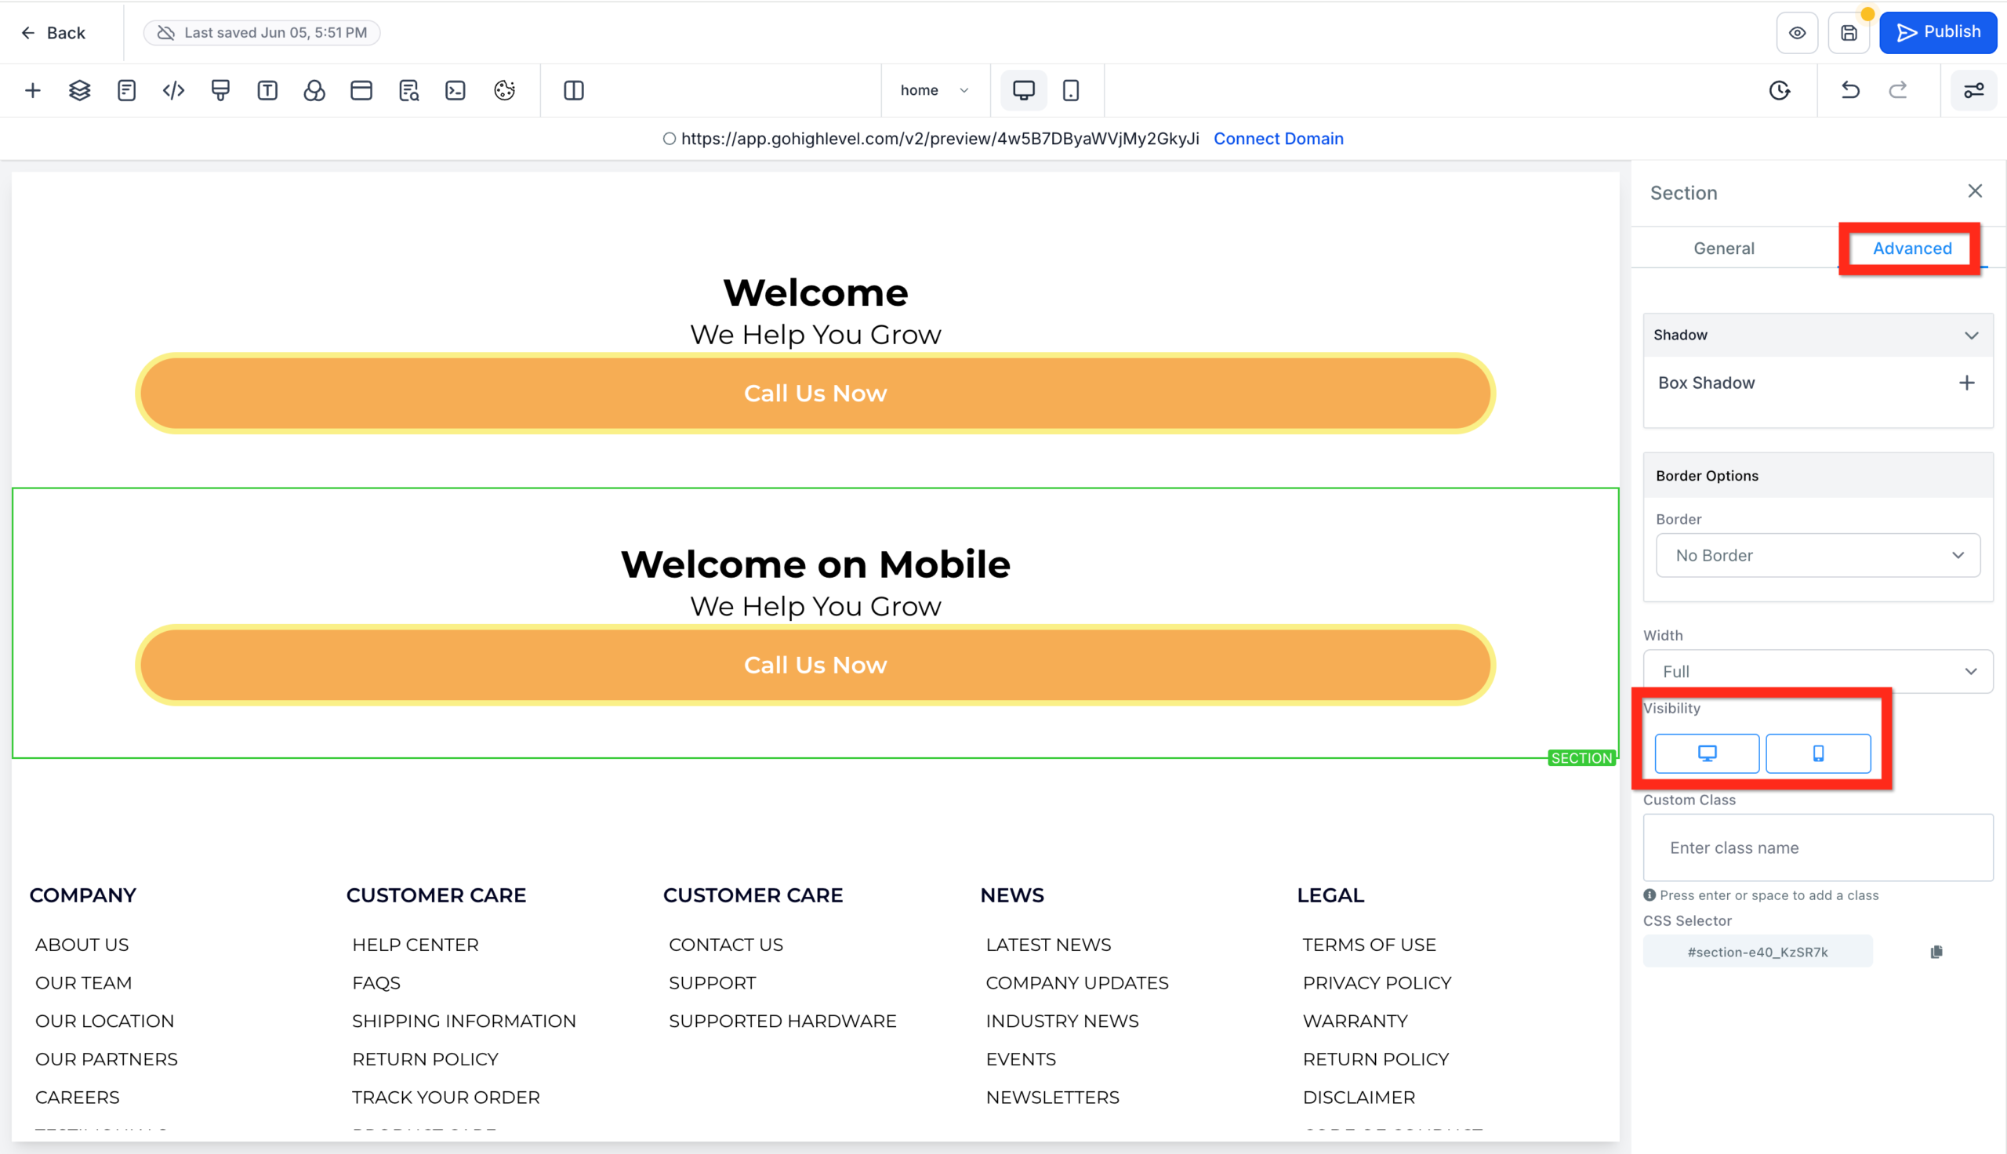This screenshot has height=1154, width=2007.
Task: Open the Width dropdown showing Full
Action: [1817, 670]
